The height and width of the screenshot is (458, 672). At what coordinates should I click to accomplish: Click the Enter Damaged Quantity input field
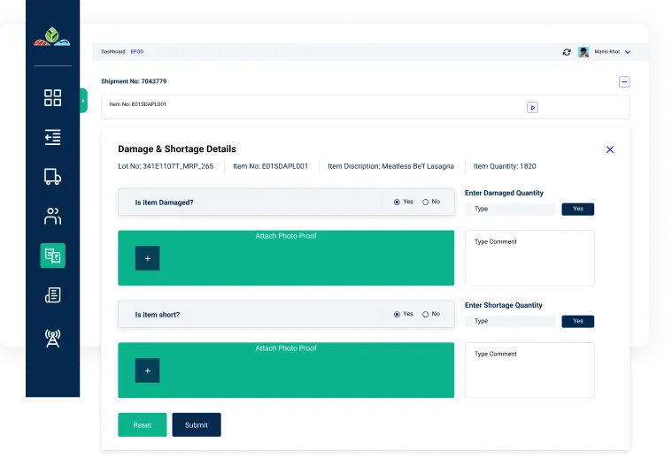tap(510, 210)
